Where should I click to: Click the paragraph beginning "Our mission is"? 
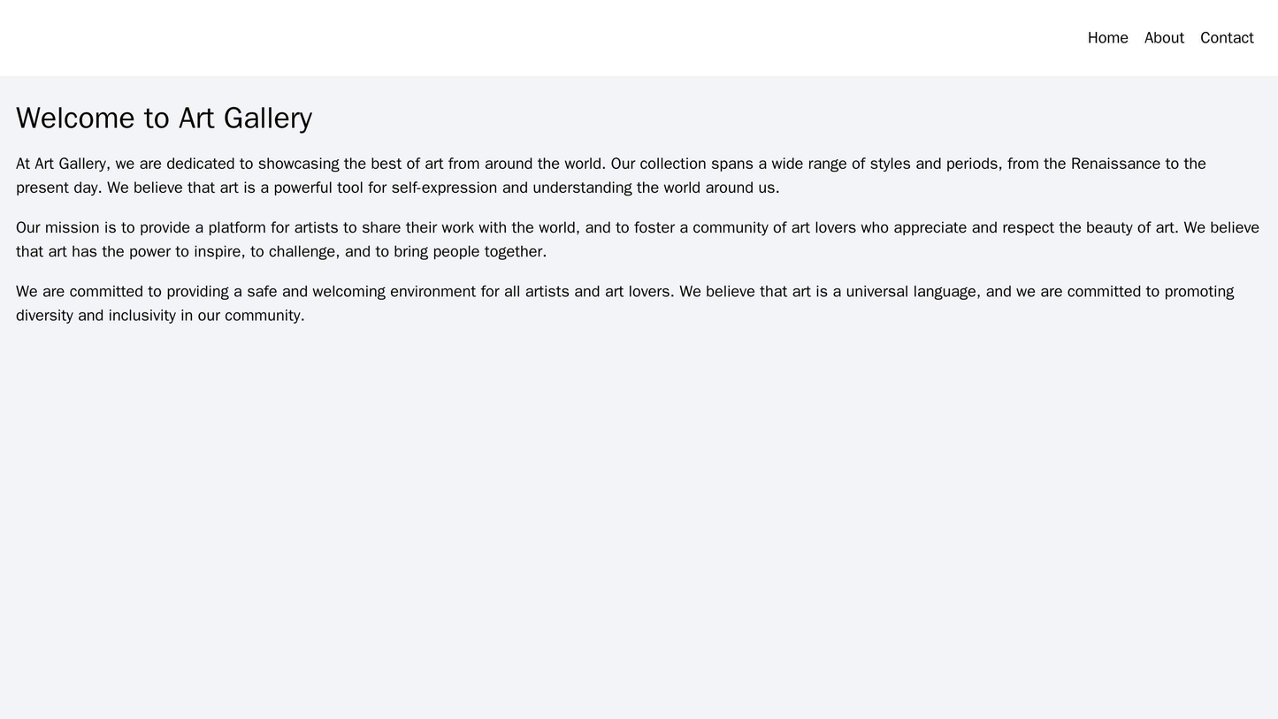(x=637, y=239)
